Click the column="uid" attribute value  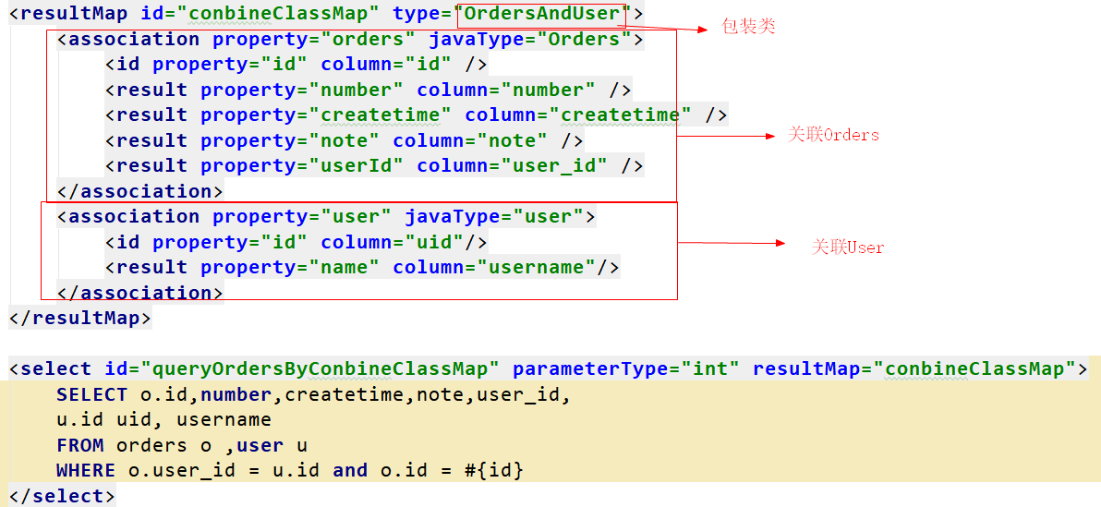coord(434,242)
